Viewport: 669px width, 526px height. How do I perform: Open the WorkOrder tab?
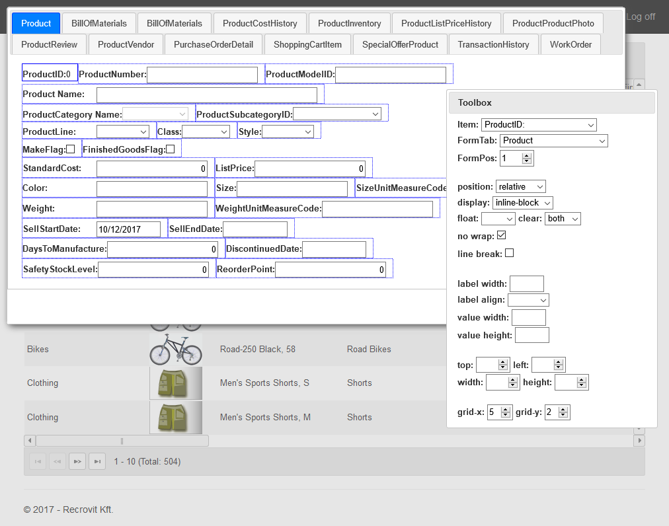tap(570, 45)
